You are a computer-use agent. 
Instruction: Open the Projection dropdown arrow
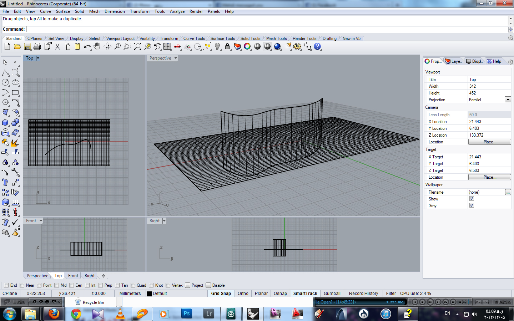click(508, 100)
